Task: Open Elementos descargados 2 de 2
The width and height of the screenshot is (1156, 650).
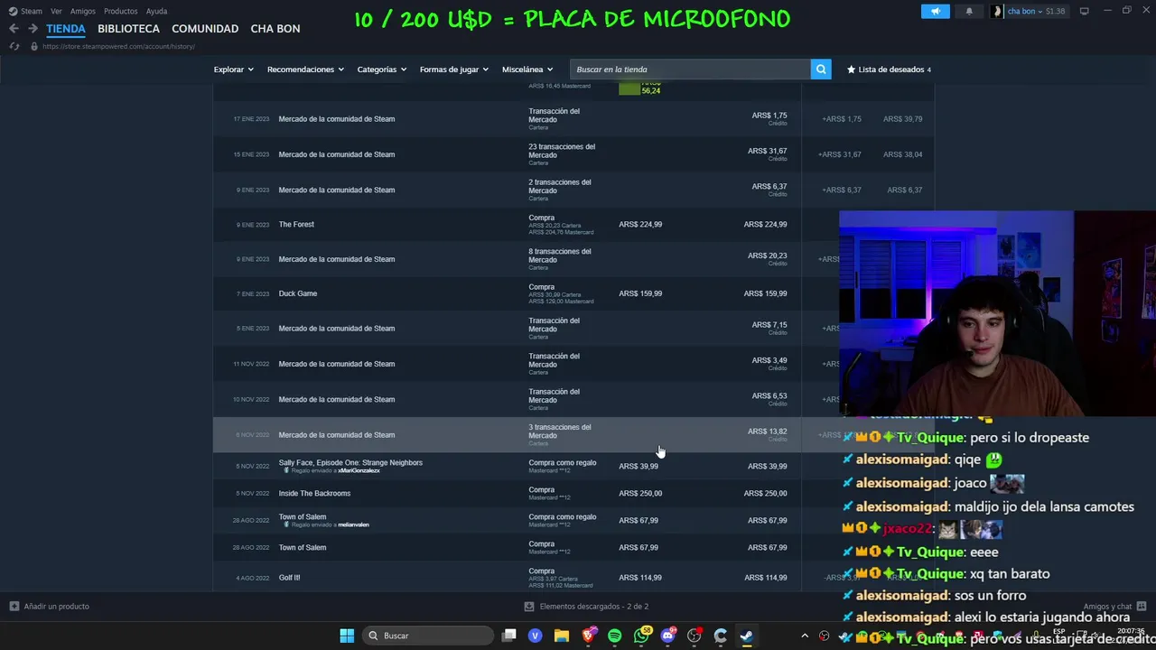Action: point(587,607)
